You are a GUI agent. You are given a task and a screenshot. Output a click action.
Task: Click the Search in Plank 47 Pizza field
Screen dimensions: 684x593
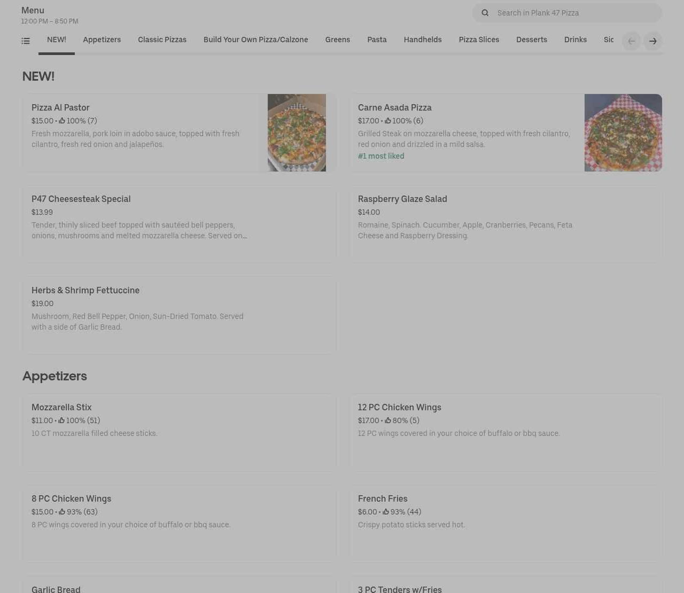click(x=567, y=13)
